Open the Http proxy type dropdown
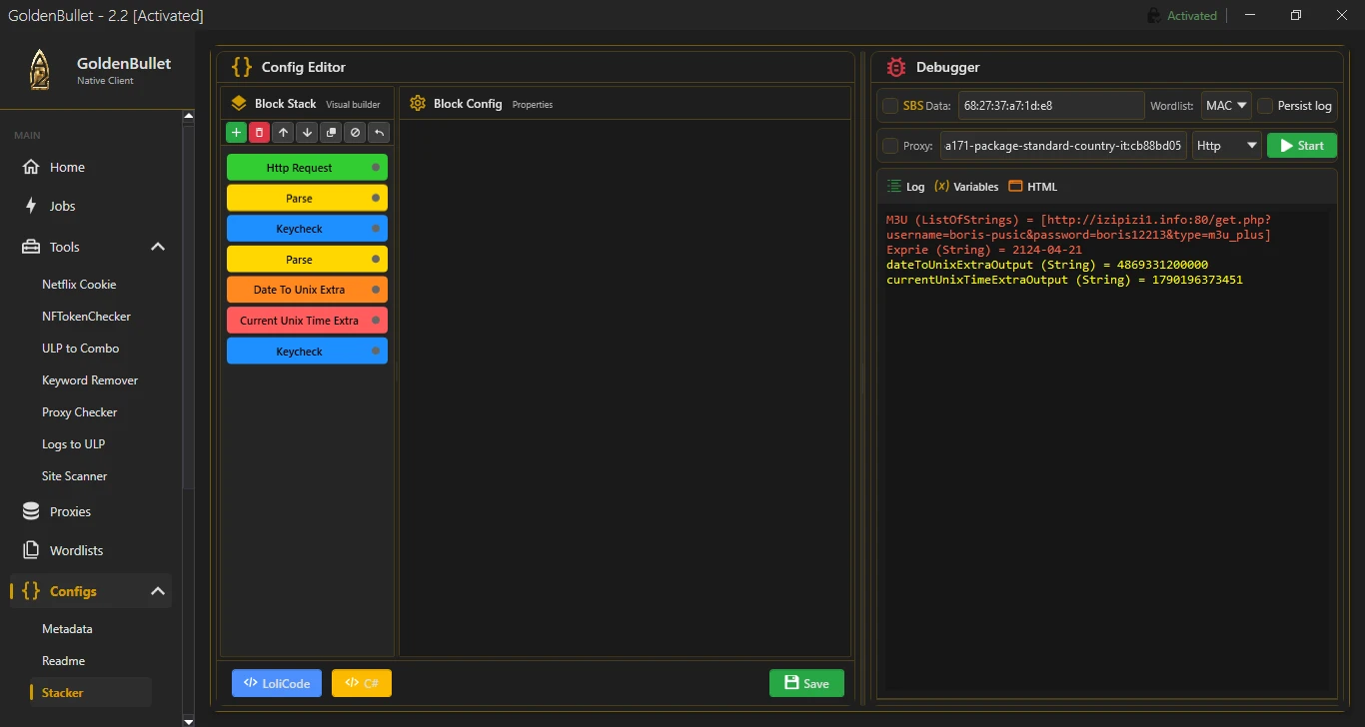This screenshot has width=1365, height=727. pos(1227,146)
